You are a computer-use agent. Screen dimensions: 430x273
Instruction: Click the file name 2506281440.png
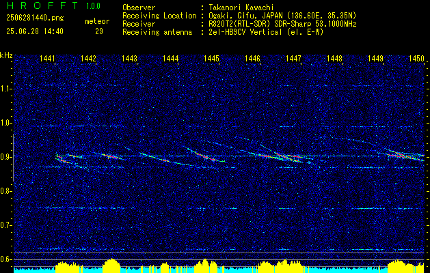(x=35, y=18)
